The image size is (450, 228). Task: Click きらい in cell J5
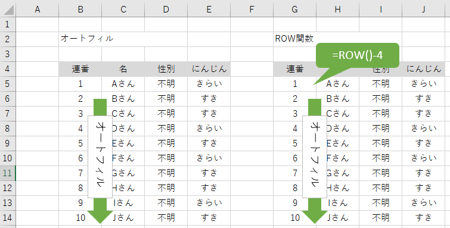[424, 84]
